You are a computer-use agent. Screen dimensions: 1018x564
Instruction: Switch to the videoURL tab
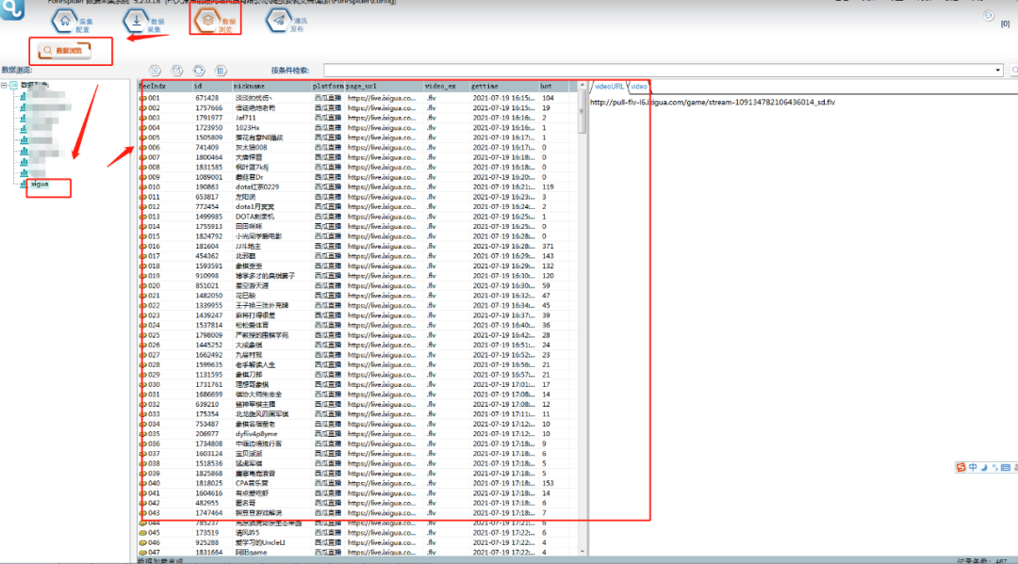pos(609,87)
